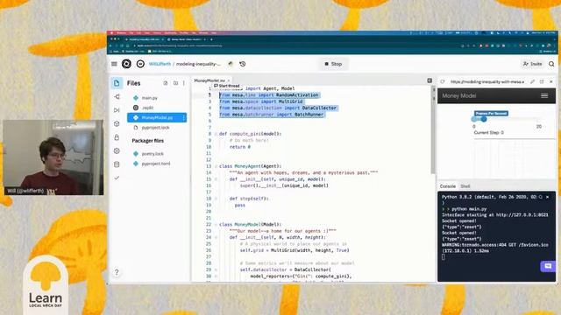
Task: Click the Frames Per Second slider handle
Action: click(484, 119)
